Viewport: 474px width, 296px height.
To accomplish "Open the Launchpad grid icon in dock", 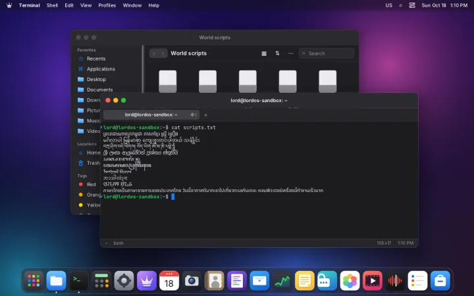I will (34, 281).
